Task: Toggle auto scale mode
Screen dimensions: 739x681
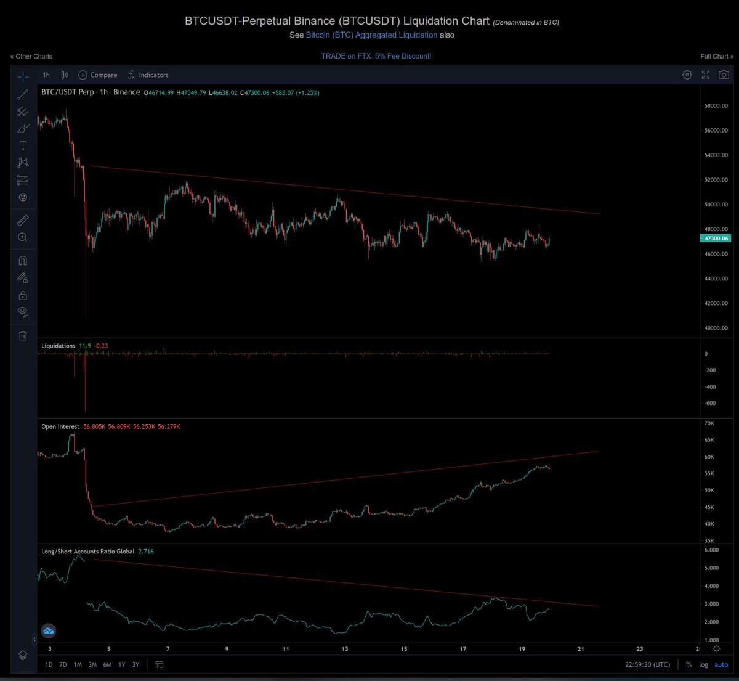Action: 721,664
